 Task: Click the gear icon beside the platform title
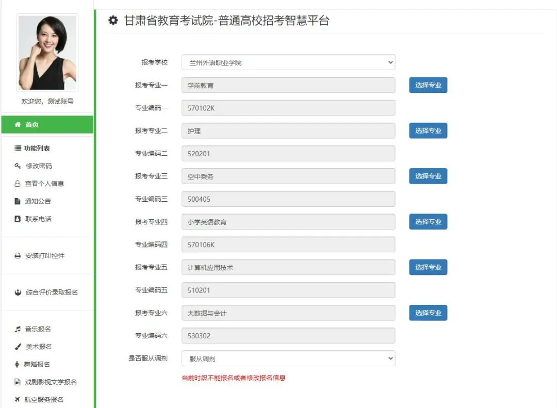pyautogui.click(x=113, y=21)
